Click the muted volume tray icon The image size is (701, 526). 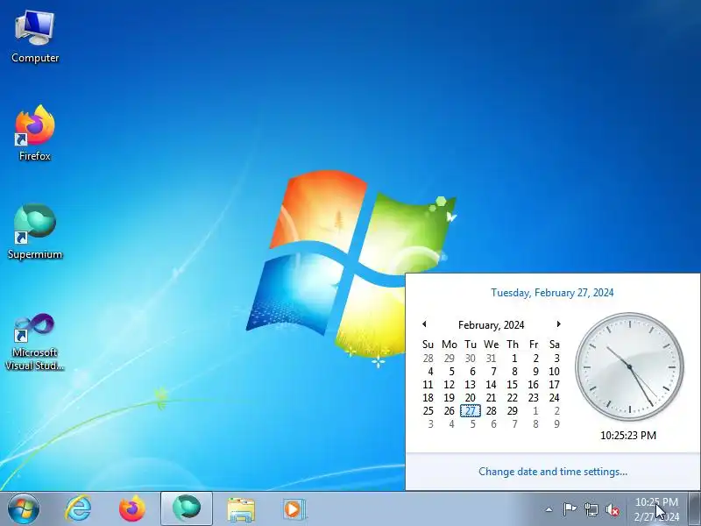[612, 509]
